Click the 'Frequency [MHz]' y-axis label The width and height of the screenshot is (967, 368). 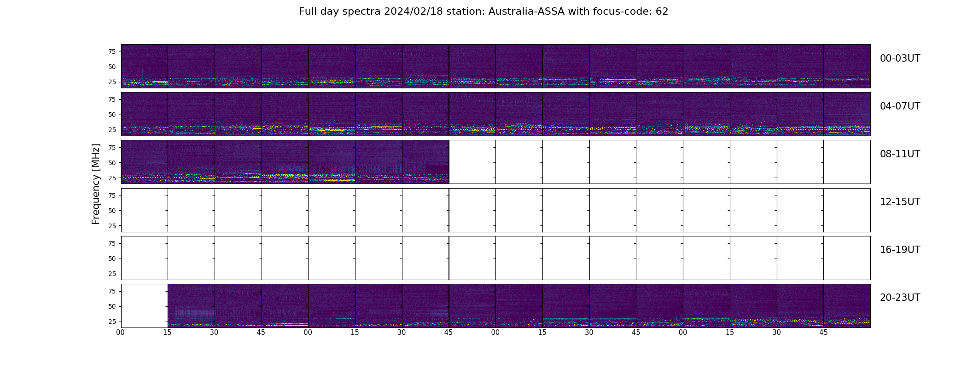coord(96,184)
